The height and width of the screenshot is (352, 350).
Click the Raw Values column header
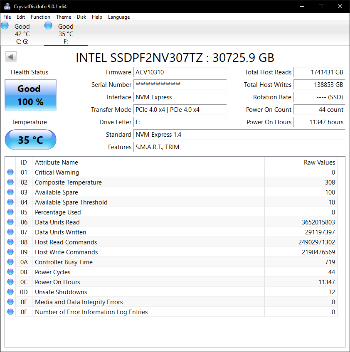coord(301,162)
